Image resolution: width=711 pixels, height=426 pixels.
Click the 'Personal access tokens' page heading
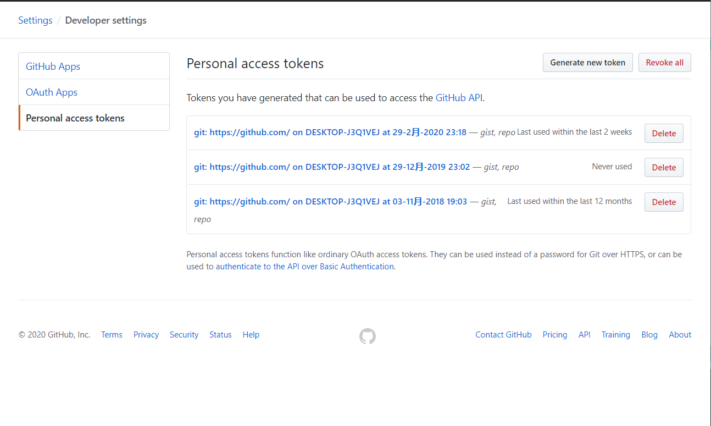(255, 64)
